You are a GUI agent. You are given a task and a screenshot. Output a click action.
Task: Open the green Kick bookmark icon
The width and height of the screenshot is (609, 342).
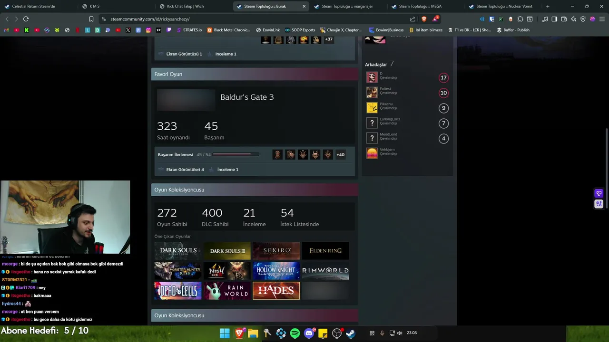tap(27, 30)
